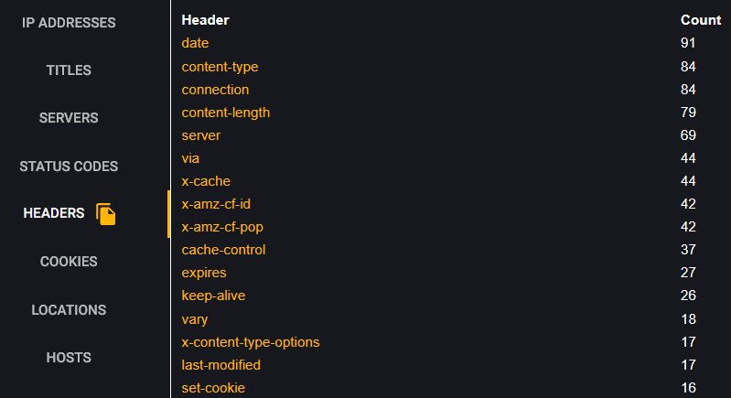Click the x-amz-cf-id header link
The width and height of the screenshot is (731, 398).
pos(216,204)
